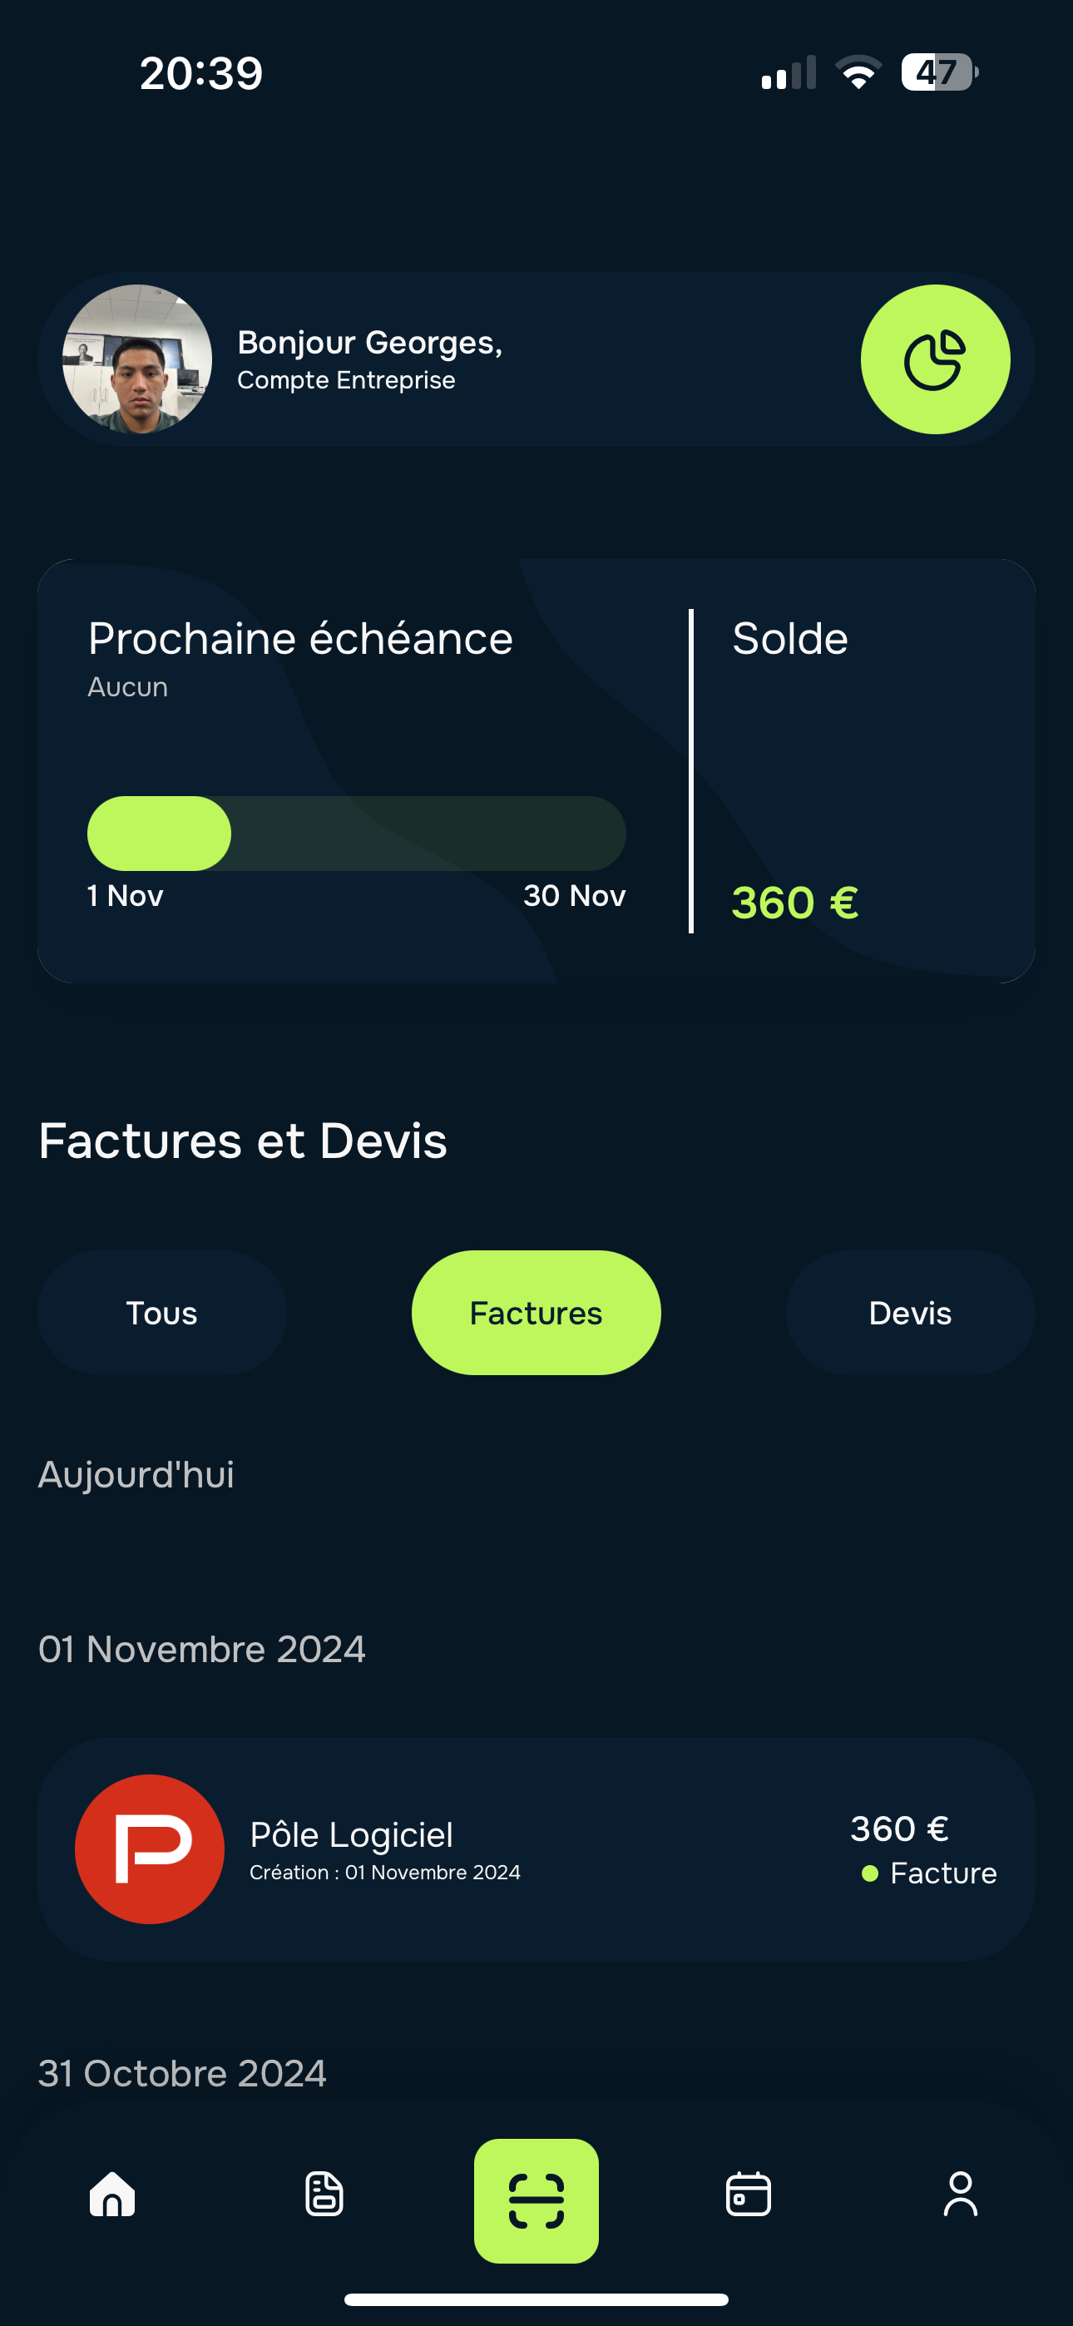The height and width of the screenshot is (2326, 1073).
Task: Open the documents icon in bottom bar
Action: 324,2195
